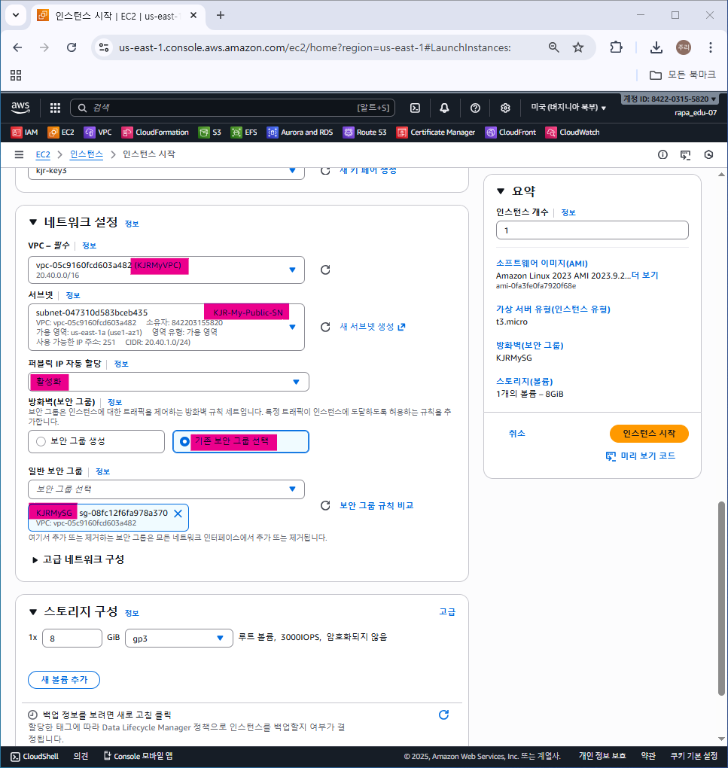The height and width of the screenshot is (768, 728).
Task: Open the region selector 미국 (버지니아 북부)
Action: [568, 107]
